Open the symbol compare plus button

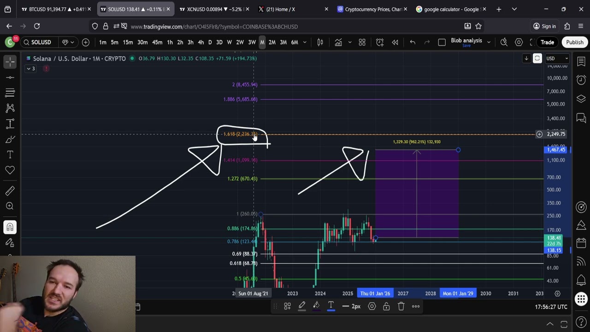[86, 42]
